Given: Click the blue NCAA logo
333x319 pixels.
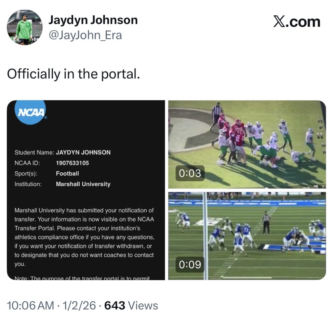Looking at the screenshot, I should [31, 112].
